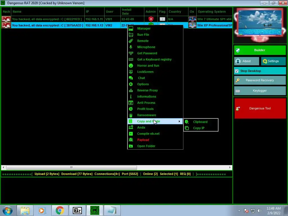Click the Open Folder icon
Screen dimensions: 288x216
[131, 146]
